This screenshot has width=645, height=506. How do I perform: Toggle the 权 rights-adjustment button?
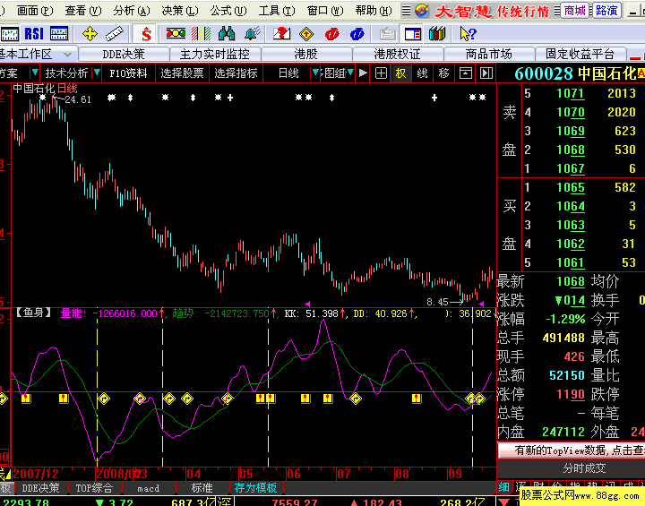pyautogui.click(x=400, y=73)
